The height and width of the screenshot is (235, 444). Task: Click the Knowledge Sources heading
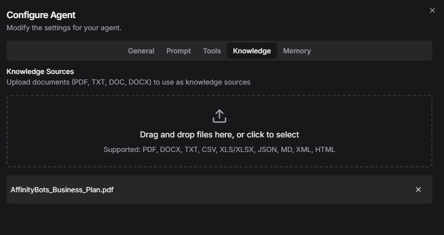pyautogui.click(x=40, y=71)
